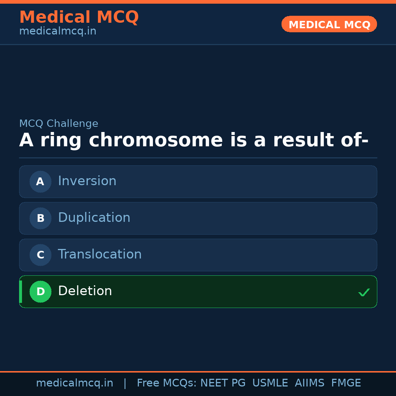Click 'FMGE' in the footer

[x=346, y=383]
